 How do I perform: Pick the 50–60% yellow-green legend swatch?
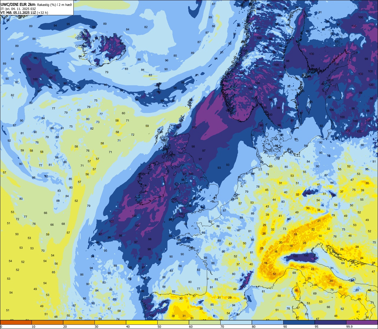click(x=173, y=322)
